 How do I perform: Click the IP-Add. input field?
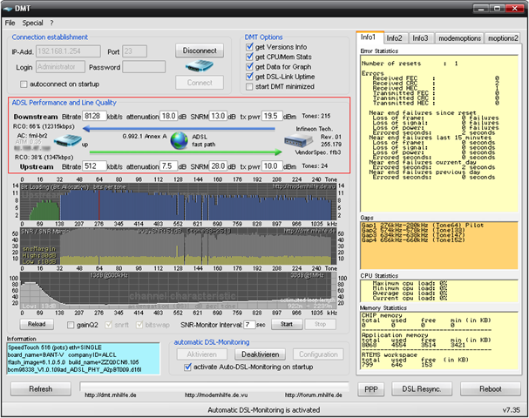(x=68, y=51)
